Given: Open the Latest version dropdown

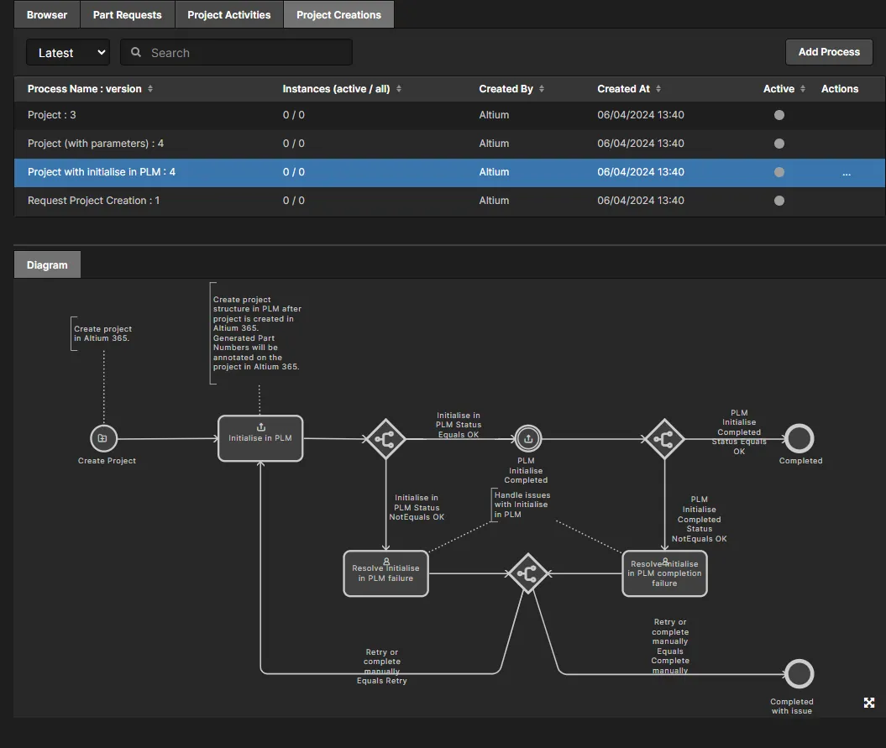Looking at the screenshot, I should (68, 53).
